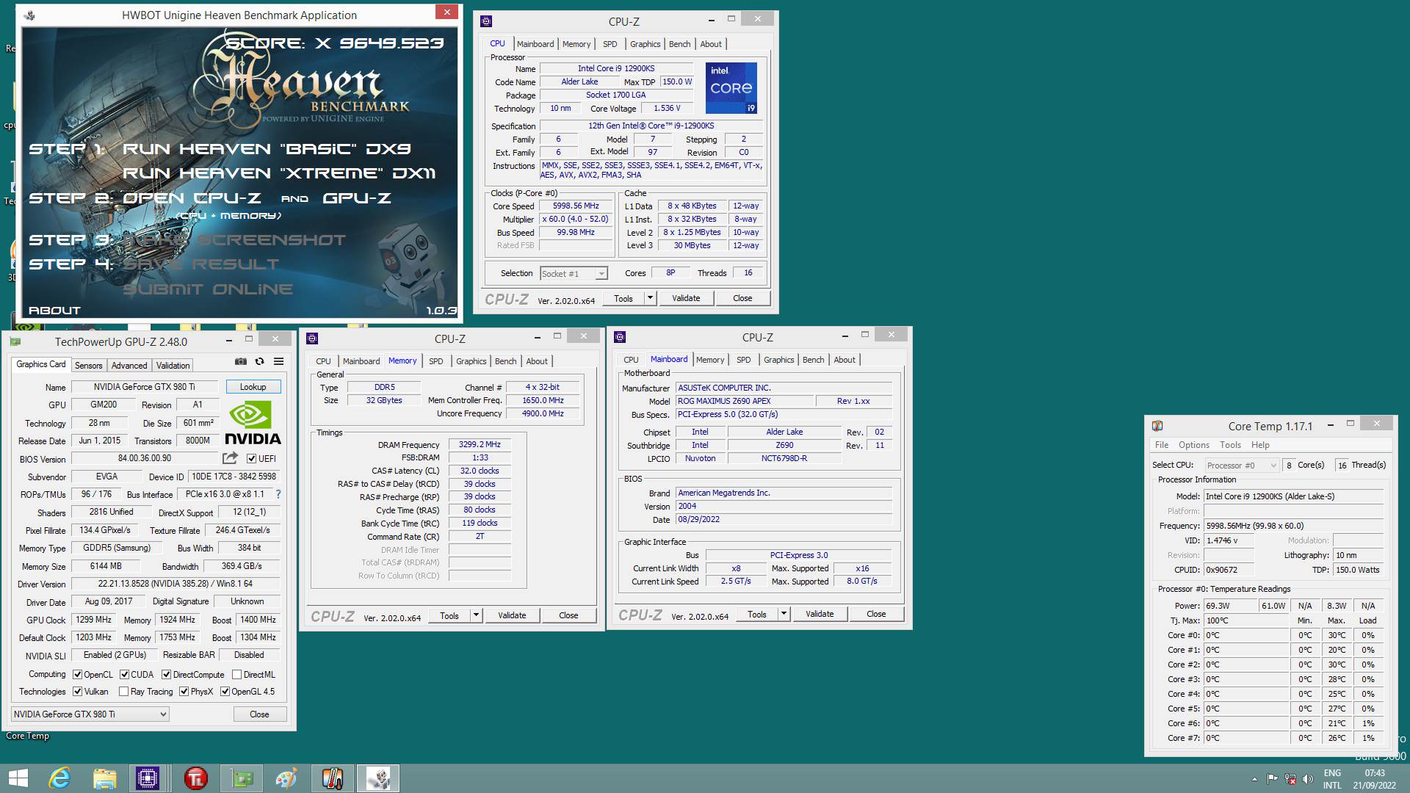This screenshot has width=1410, height=793.
Task: Open the Options menu in Core Temp
Action: [x=1193, y=445]
